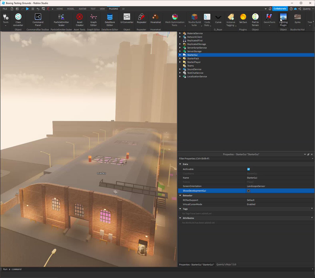Click the share icon near Quenty

pos(300,9)
